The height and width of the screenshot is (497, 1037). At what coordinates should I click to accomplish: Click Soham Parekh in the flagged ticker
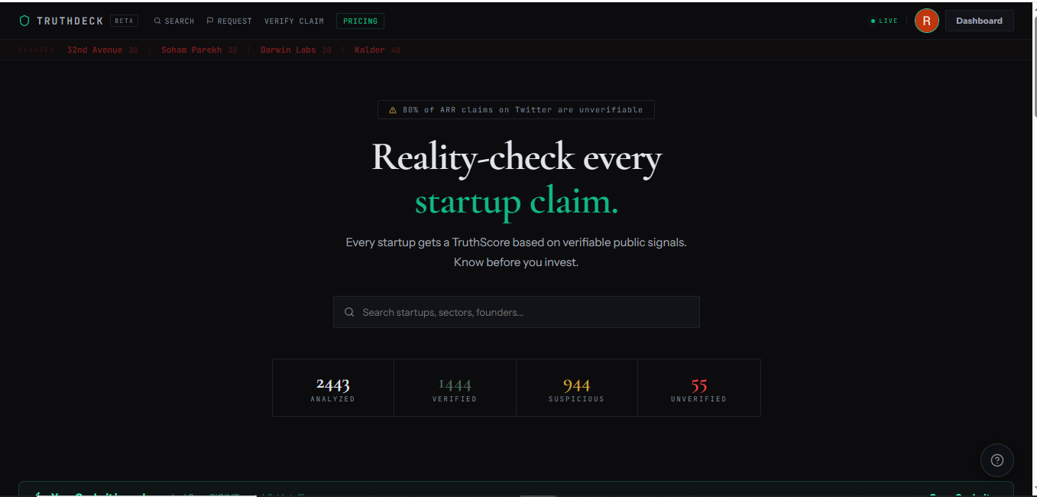(x=191, y=50)
